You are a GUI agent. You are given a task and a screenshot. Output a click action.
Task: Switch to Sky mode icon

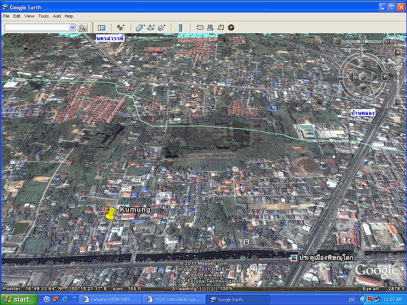point(231,27)
